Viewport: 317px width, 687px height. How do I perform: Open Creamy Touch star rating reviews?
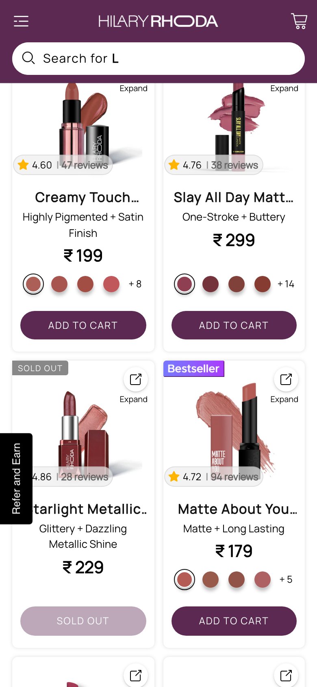click(x=63, y=165)
